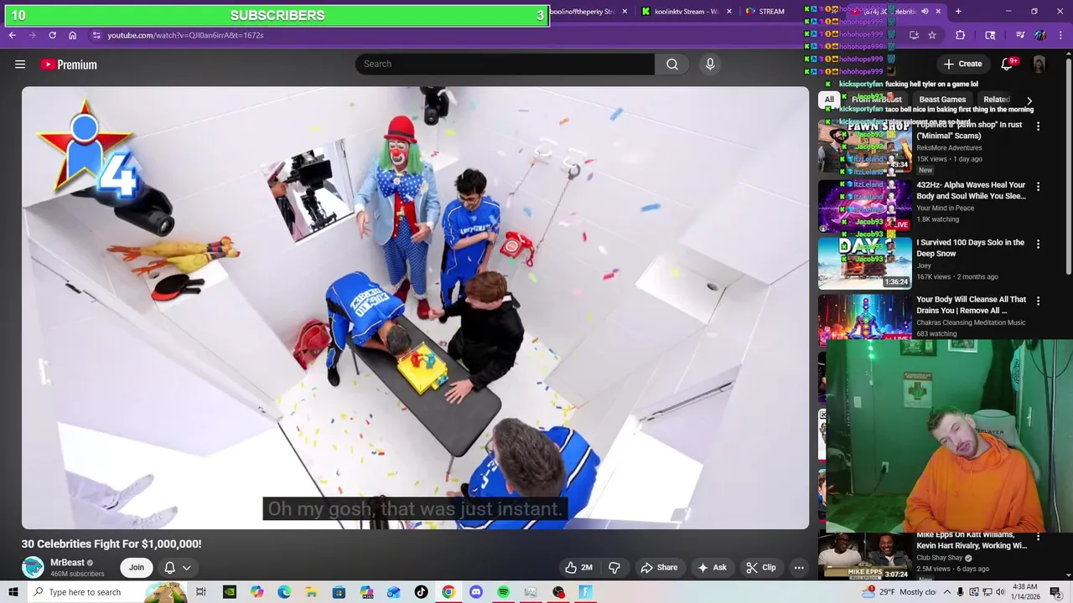Click the Share button
The width and height of the screenshot is (1073, 603).
[x=659, y=567]
